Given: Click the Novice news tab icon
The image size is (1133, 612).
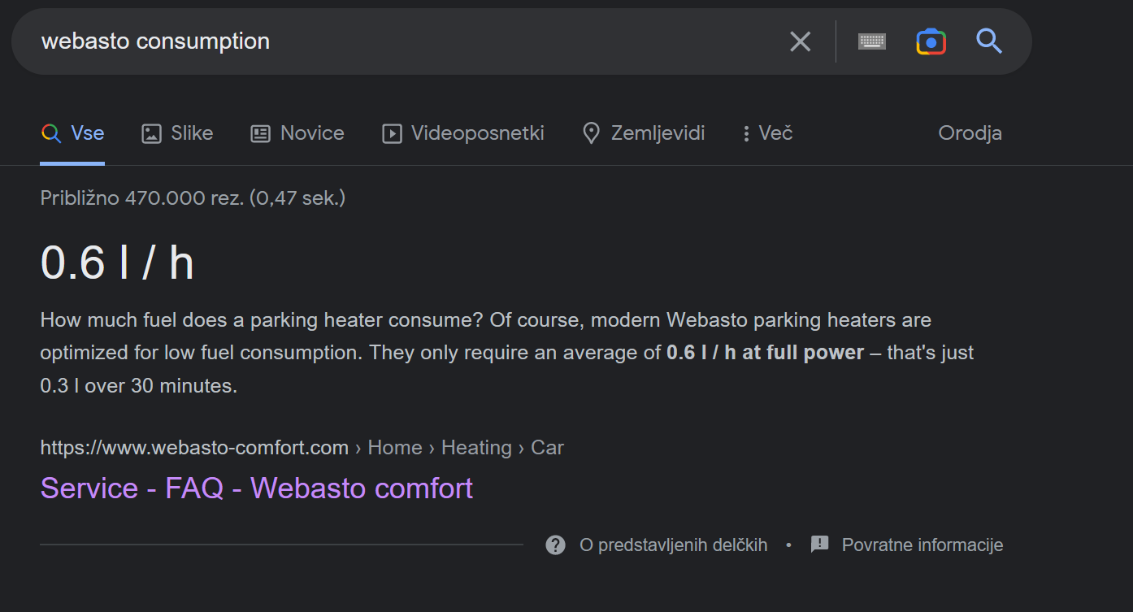Looking at the screenshot, I should click(x=260, y=133).
